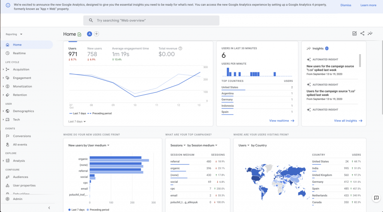
Task: Click the Audiences icon in sidebar
Action: (7, 177)
